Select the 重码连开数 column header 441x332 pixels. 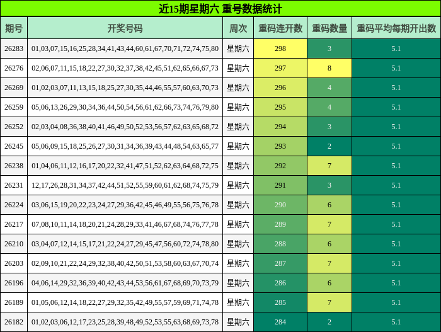280,28
